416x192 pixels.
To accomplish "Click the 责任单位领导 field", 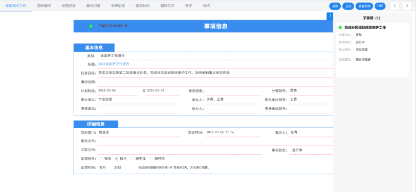I will (311, 109).
